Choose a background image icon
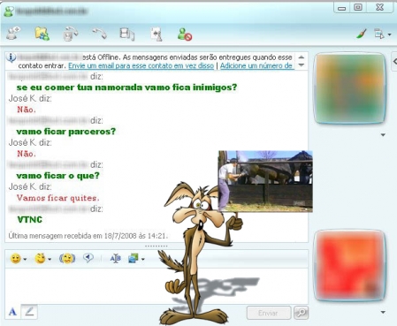 134,259
